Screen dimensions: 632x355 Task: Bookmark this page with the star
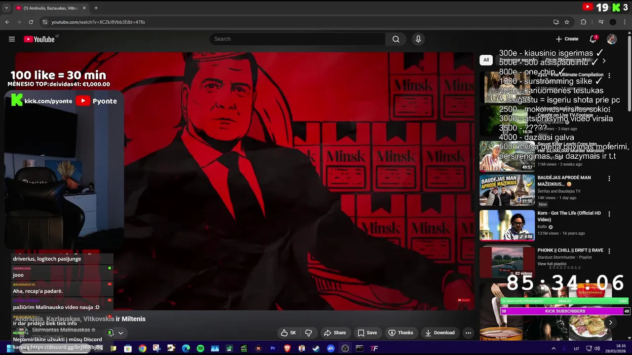567,22
